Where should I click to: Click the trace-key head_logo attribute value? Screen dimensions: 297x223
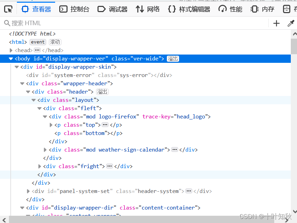coord(191,117)
